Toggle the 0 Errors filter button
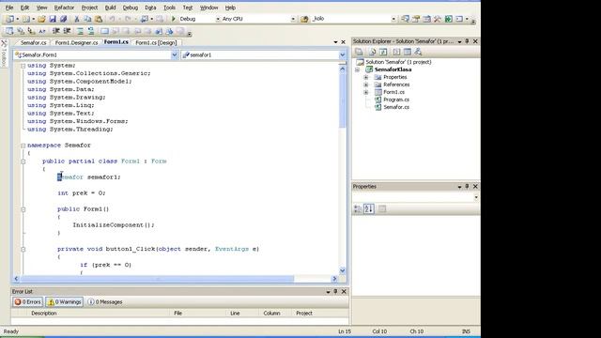 pyautogui.click(x=27, y=302)
